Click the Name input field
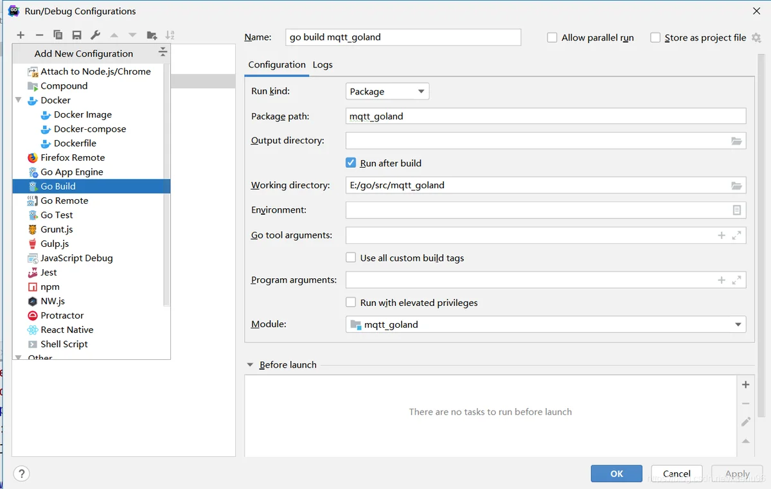The width and height of the screenshot is (771, 489). (403, 37)
